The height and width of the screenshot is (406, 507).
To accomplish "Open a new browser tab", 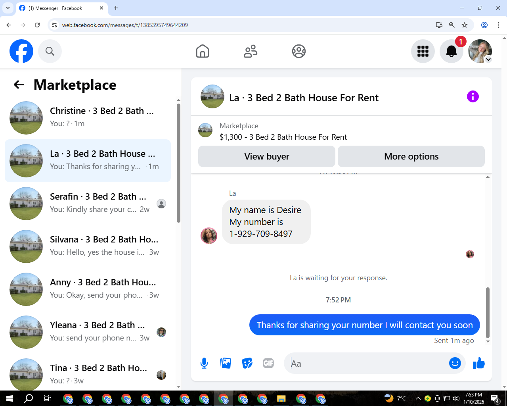I will coord(116,8).
